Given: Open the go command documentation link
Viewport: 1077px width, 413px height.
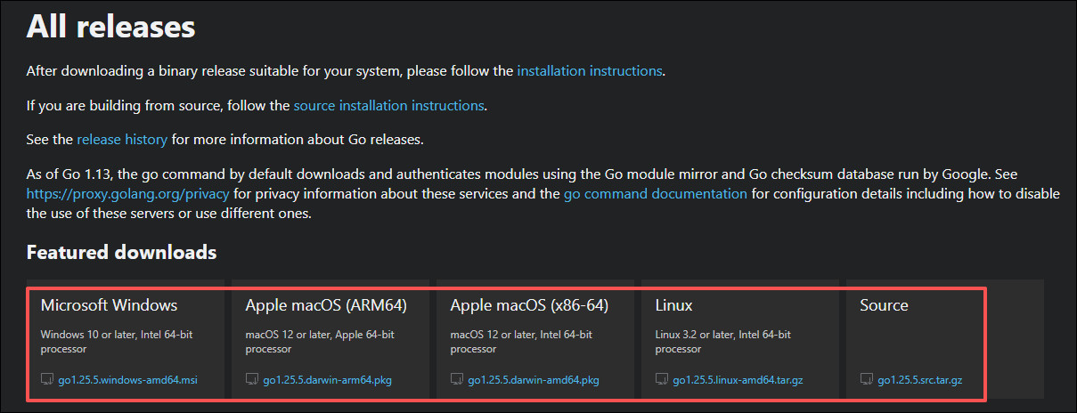Looking at the screenshot, I should 655,193.
